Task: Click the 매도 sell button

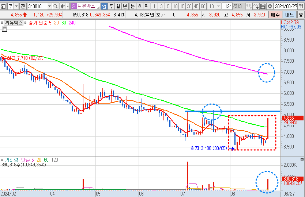Action: pyautogui.click(x=290, y=15)
